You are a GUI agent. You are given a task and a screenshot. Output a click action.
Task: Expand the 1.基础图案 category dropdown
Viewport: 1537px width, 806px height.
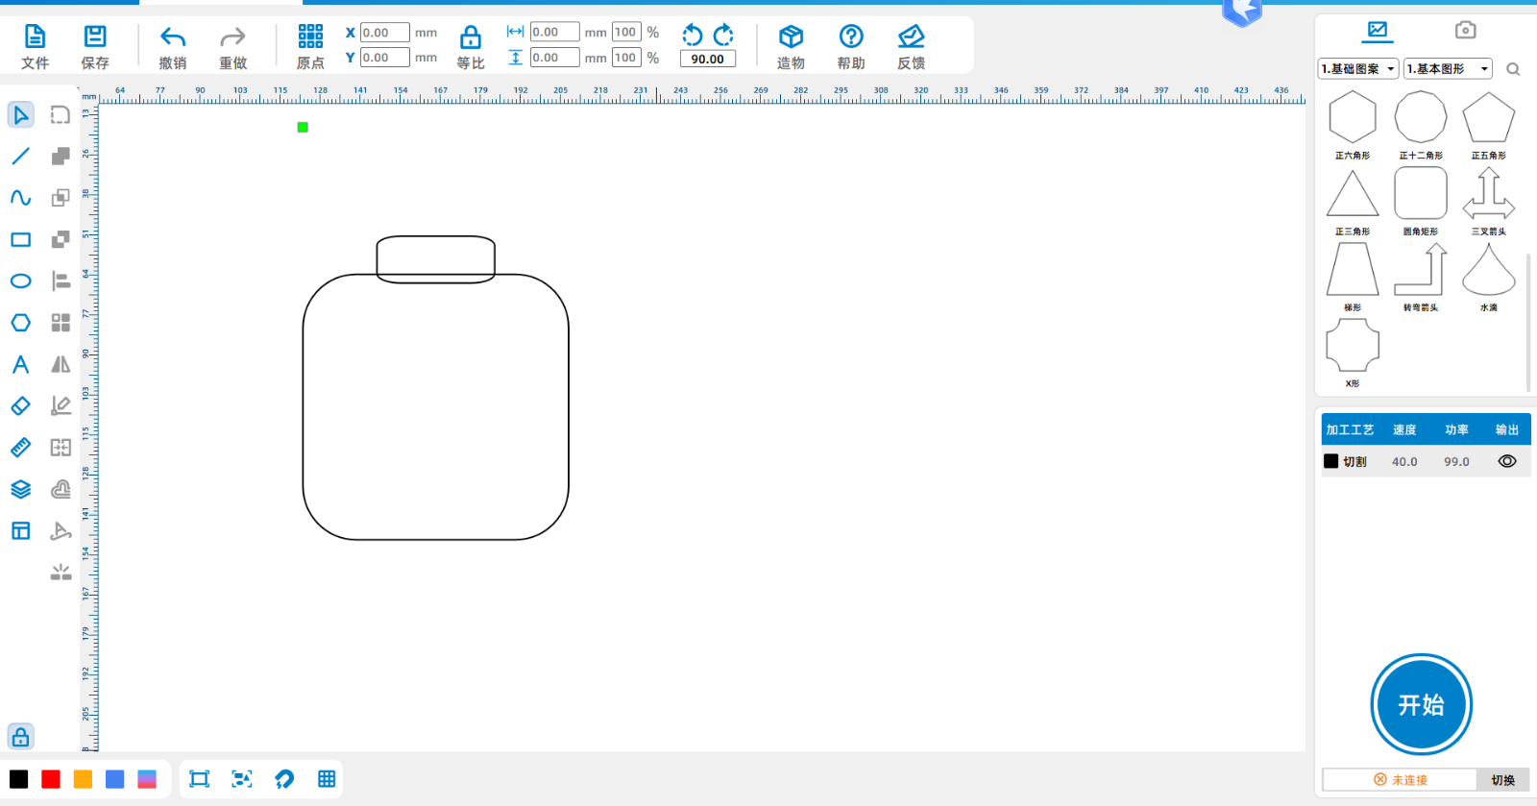click(1357, 69)
